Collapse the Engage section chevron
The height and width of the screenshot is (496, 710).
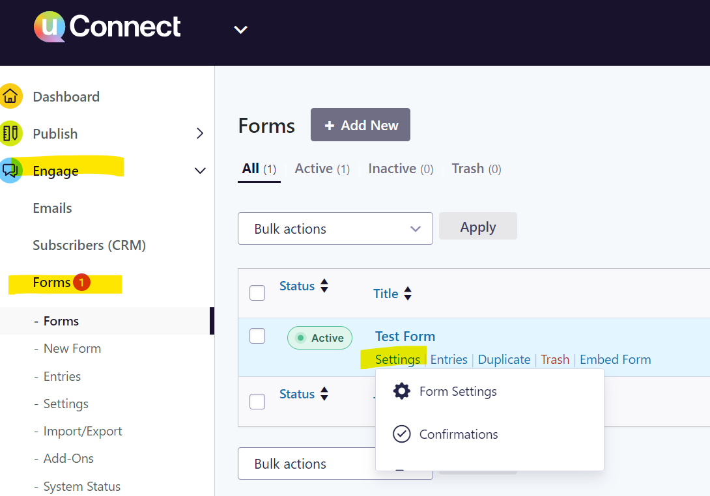[200, 170]
